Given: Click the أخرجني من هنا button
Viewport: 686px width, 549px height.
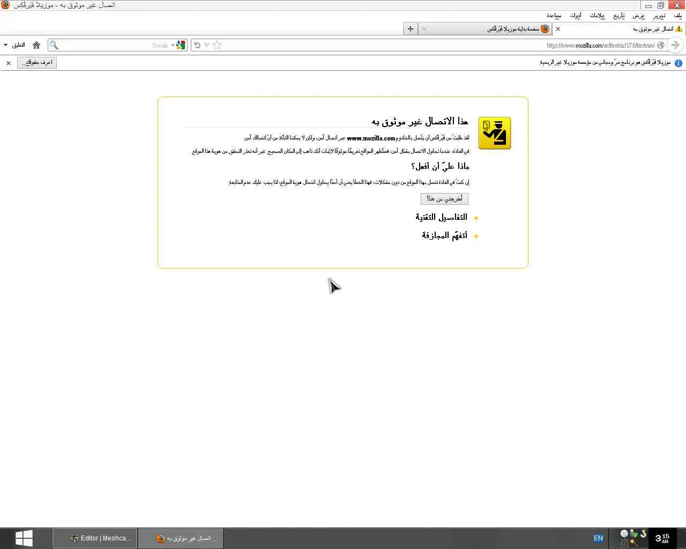Looking at the screenshot, I should pyautogui.click(x=444, y=199).
